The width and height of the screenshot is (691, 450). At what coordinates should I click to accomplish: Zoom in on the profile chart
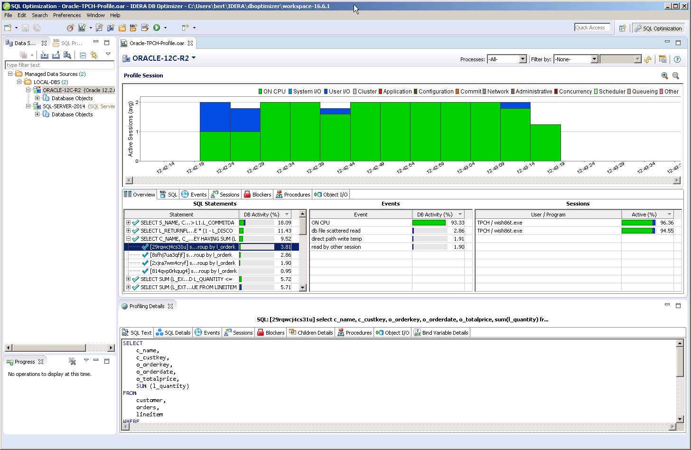click(664, 75)
